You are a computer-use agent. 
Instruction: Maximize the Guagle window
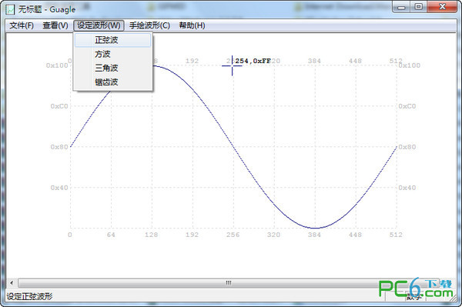coord(418,7)
